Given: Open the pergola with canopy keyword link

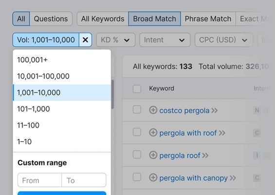Looking at the screenshot, I should coord(193,178).
